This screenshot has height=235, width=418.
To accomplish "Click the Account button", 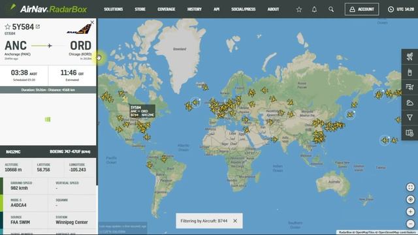I will tap(361, 9).
